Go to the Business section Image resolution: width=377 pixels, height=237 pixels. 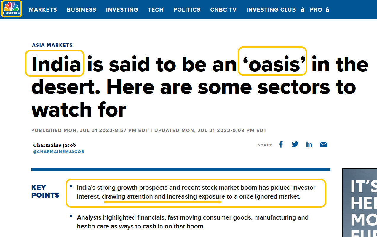coord(81,10)
